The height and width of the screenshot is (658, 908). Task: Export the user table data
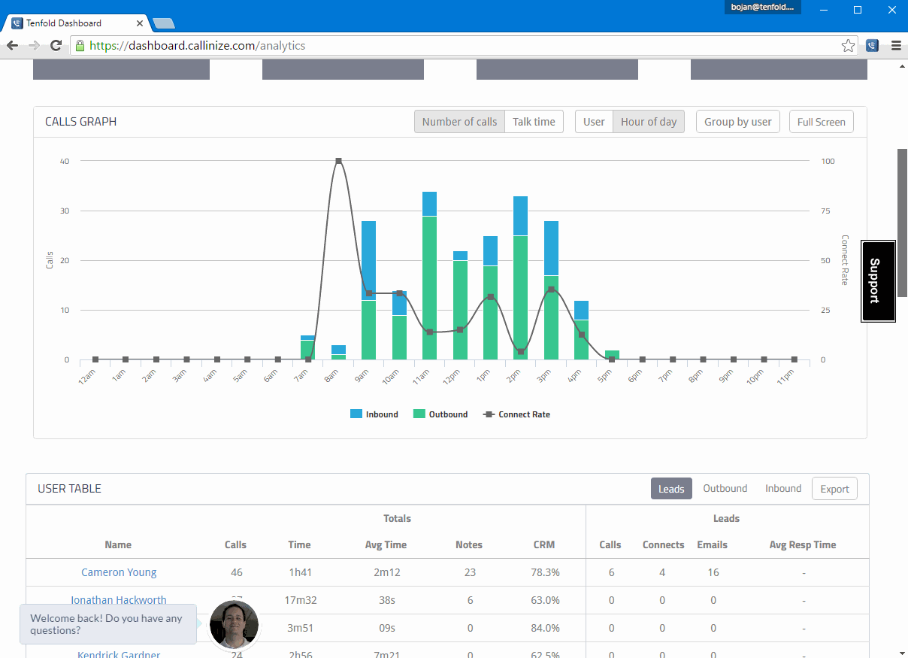coord(834,488)
